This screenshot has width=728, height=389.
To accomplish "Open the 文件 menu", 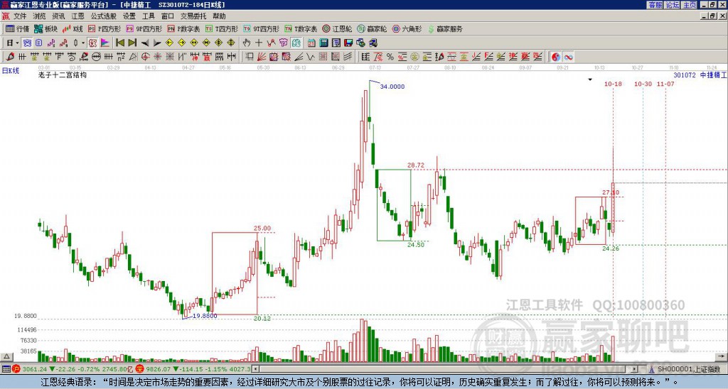I will [x=20, y=16].
